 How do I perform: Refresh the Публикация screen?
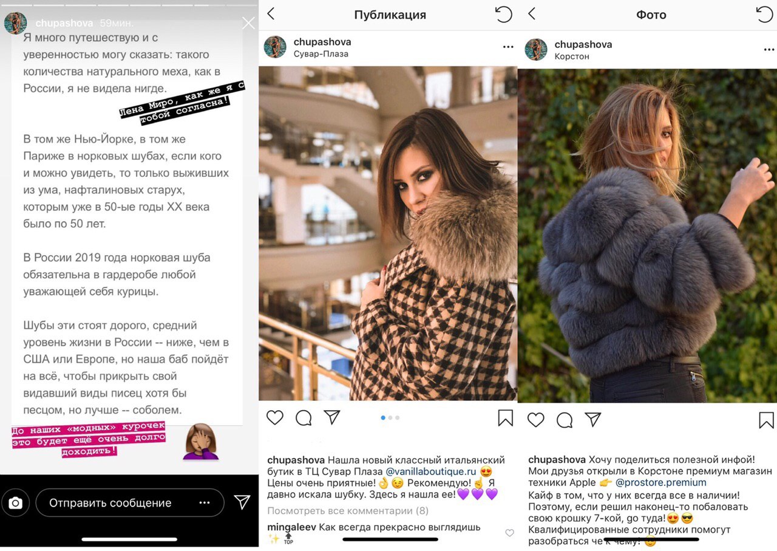503,14
